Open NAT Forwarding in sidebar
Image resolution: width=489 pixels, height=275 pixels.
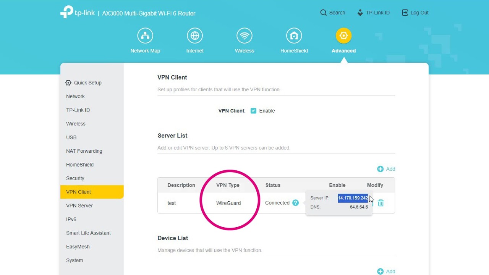84,151
